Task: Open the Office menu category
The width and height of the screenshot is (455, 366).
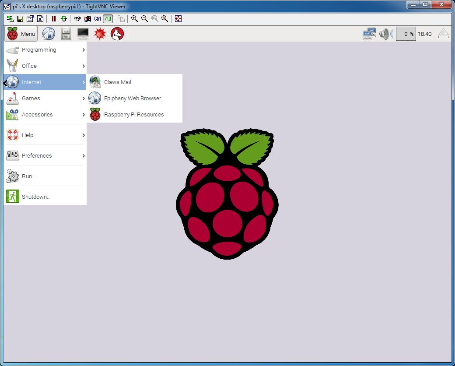Action: point(45,66)
